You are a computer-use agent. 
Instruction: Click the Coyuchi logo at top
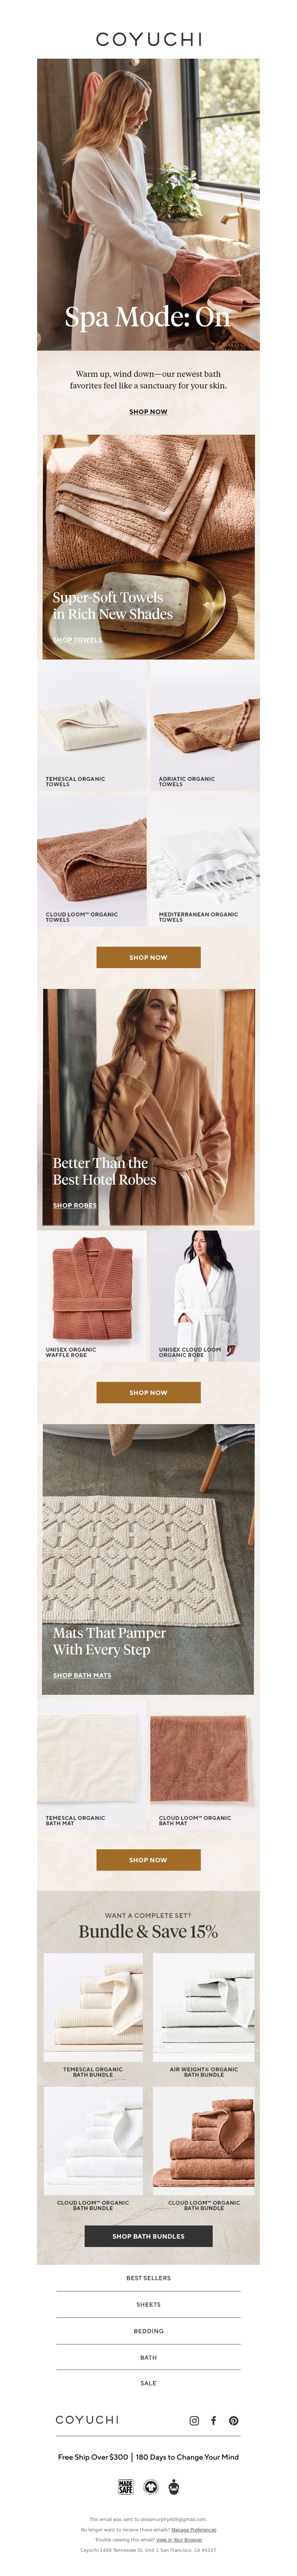coord(148,39)
